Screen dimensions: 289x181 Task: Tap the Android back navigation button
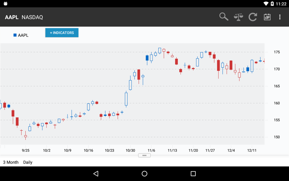tap(96, 174)
